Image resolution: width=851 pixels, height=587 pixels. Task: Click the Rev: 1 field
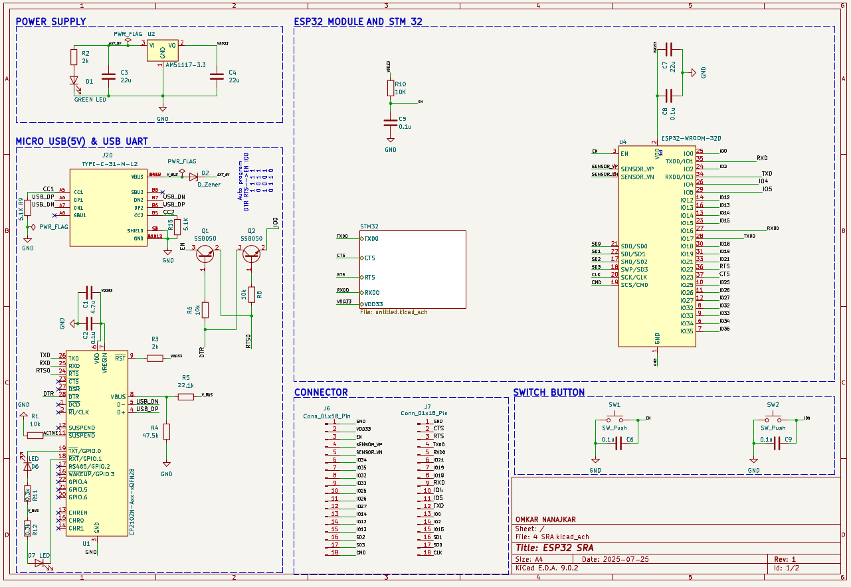point(785,559)
